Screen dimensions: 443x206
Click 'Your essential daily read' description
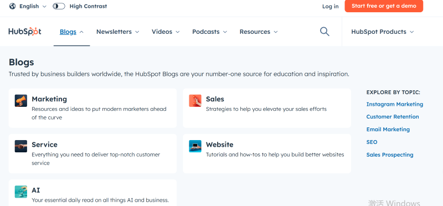[x=100, y=200]
